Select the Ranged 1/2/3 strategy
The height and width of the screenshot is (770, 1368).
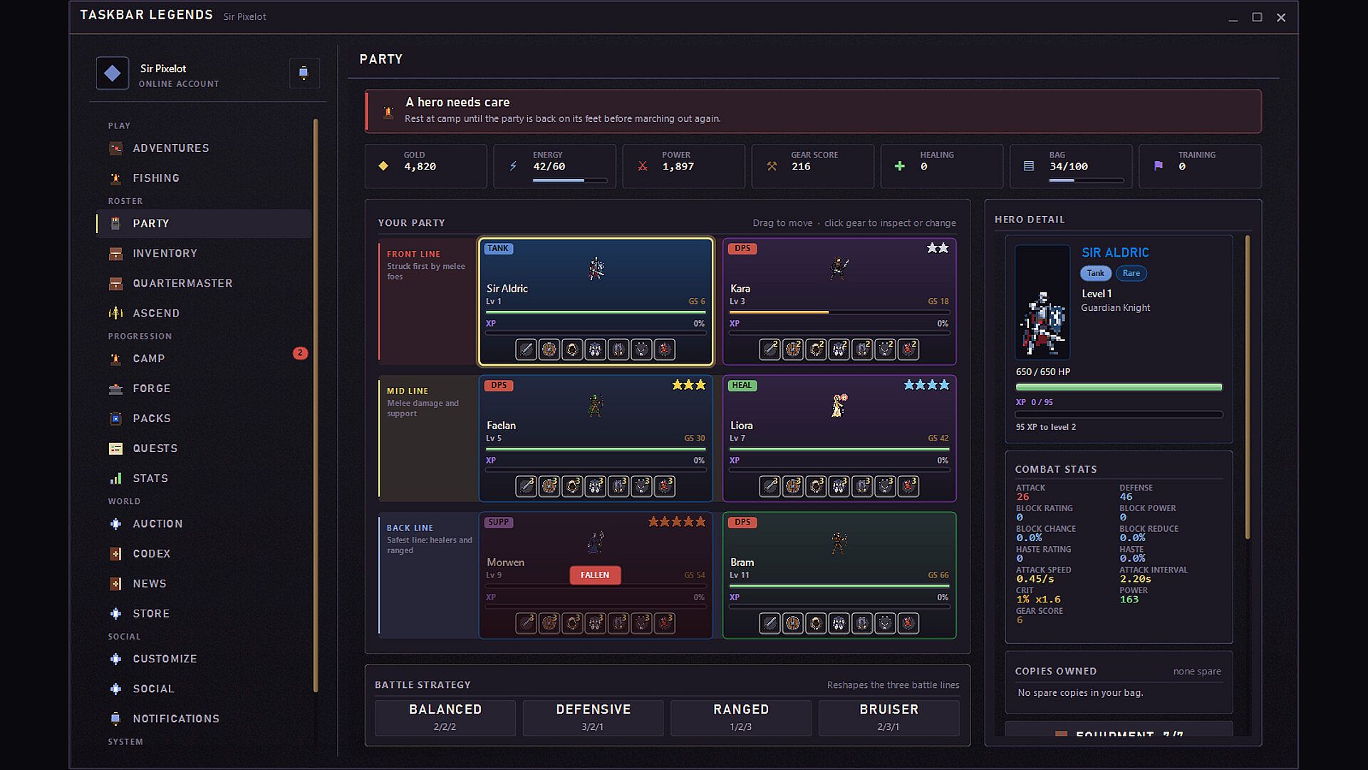[741, 717]
